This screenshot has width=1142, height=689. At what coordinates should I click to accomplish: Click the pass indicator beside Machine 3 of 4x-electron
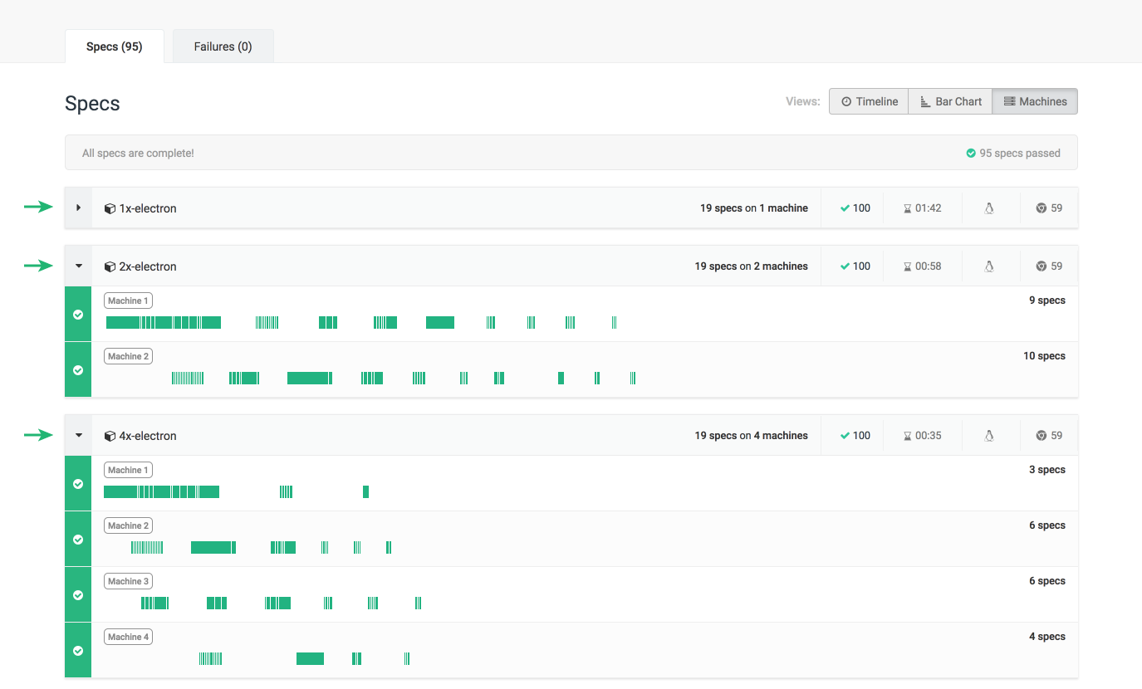click(77, 594)
